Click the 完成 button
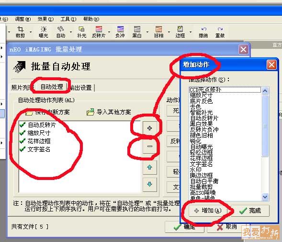Image resolution: width=282 pixels, height=242 pixels. [250, 210]
